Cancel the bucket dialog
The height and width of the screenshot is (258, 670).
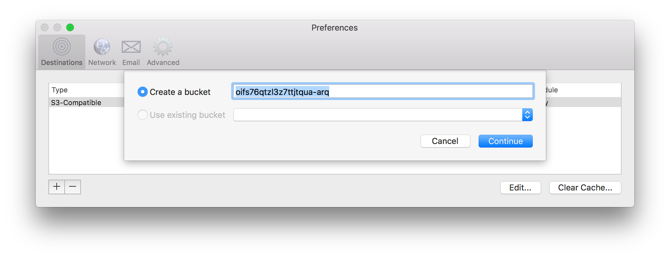pos(445,141)
